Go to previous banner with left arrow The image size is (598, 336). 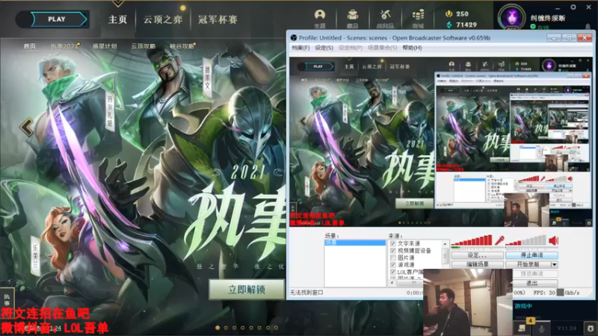[27, 127]
